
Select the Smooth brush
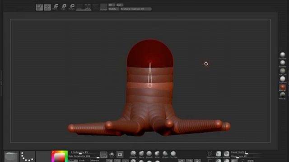click(x=149, y=154)
